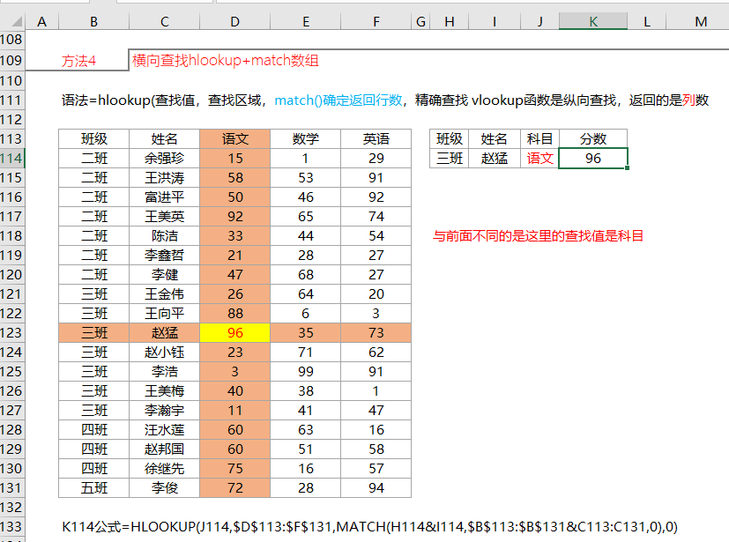Select the name cell 李浩
729x542 pixels.
[164, 371]
